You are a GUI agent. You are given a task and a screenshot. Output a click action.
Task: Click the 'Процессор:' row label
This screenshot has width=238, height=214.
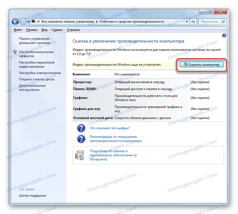coord(83,82)
